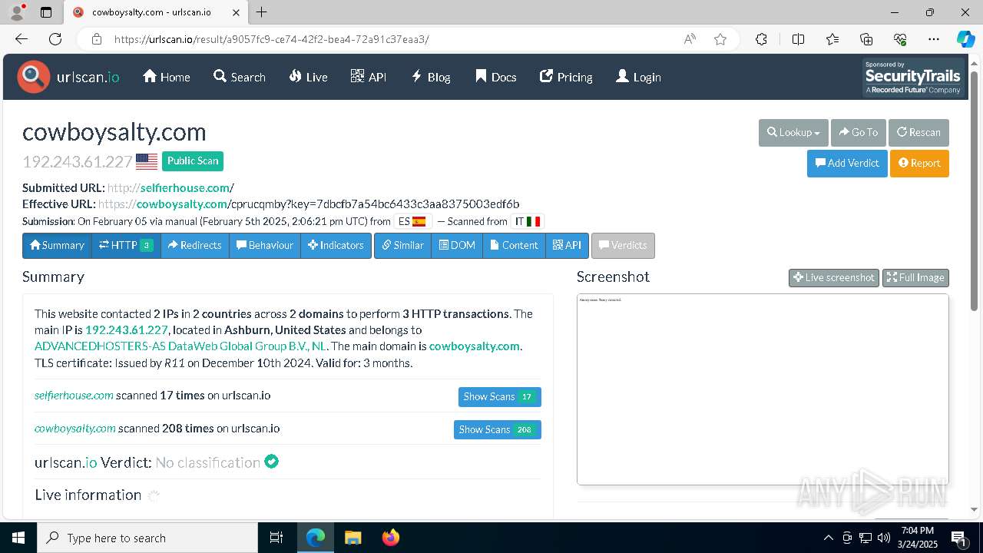This screenshot has height=553, width=983.
Task: Show Scans for selfierhouse.com
Action: 499,396
